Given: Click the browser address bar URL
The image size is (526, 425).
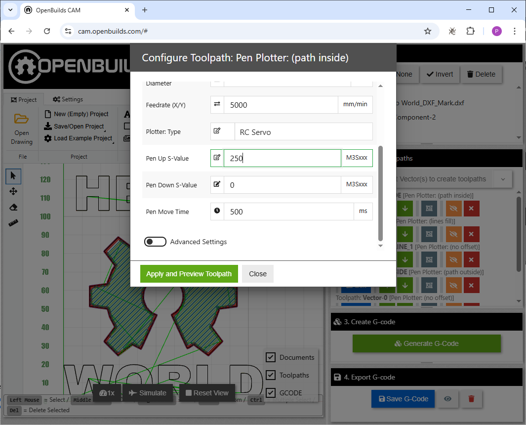Looking at the screenshot, I should tap(113, 31).
